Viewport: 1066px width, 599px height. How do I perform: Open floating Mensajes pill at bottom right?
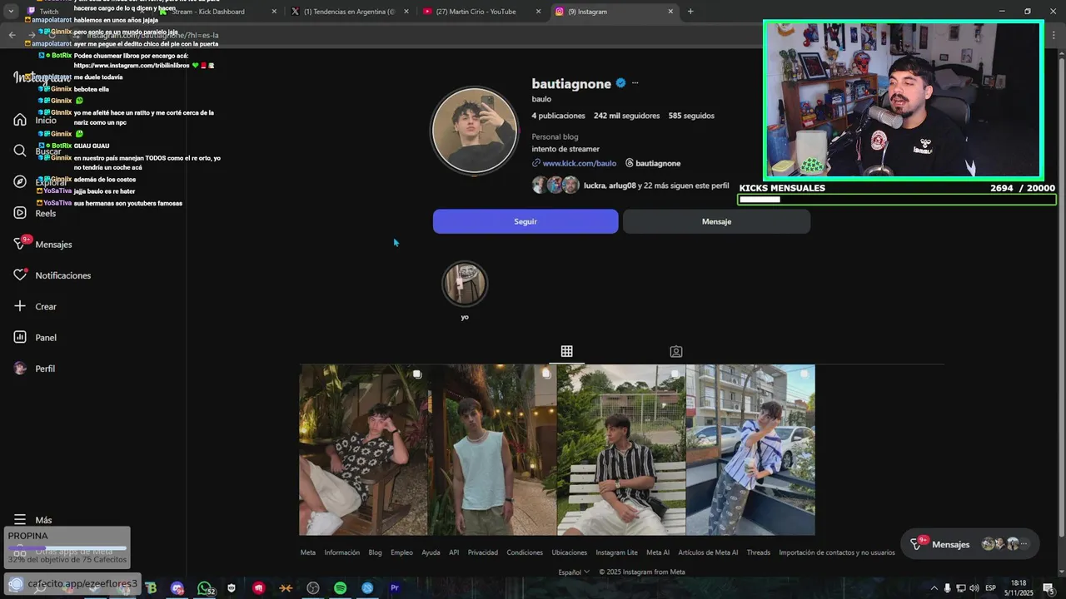pos(970,544)
